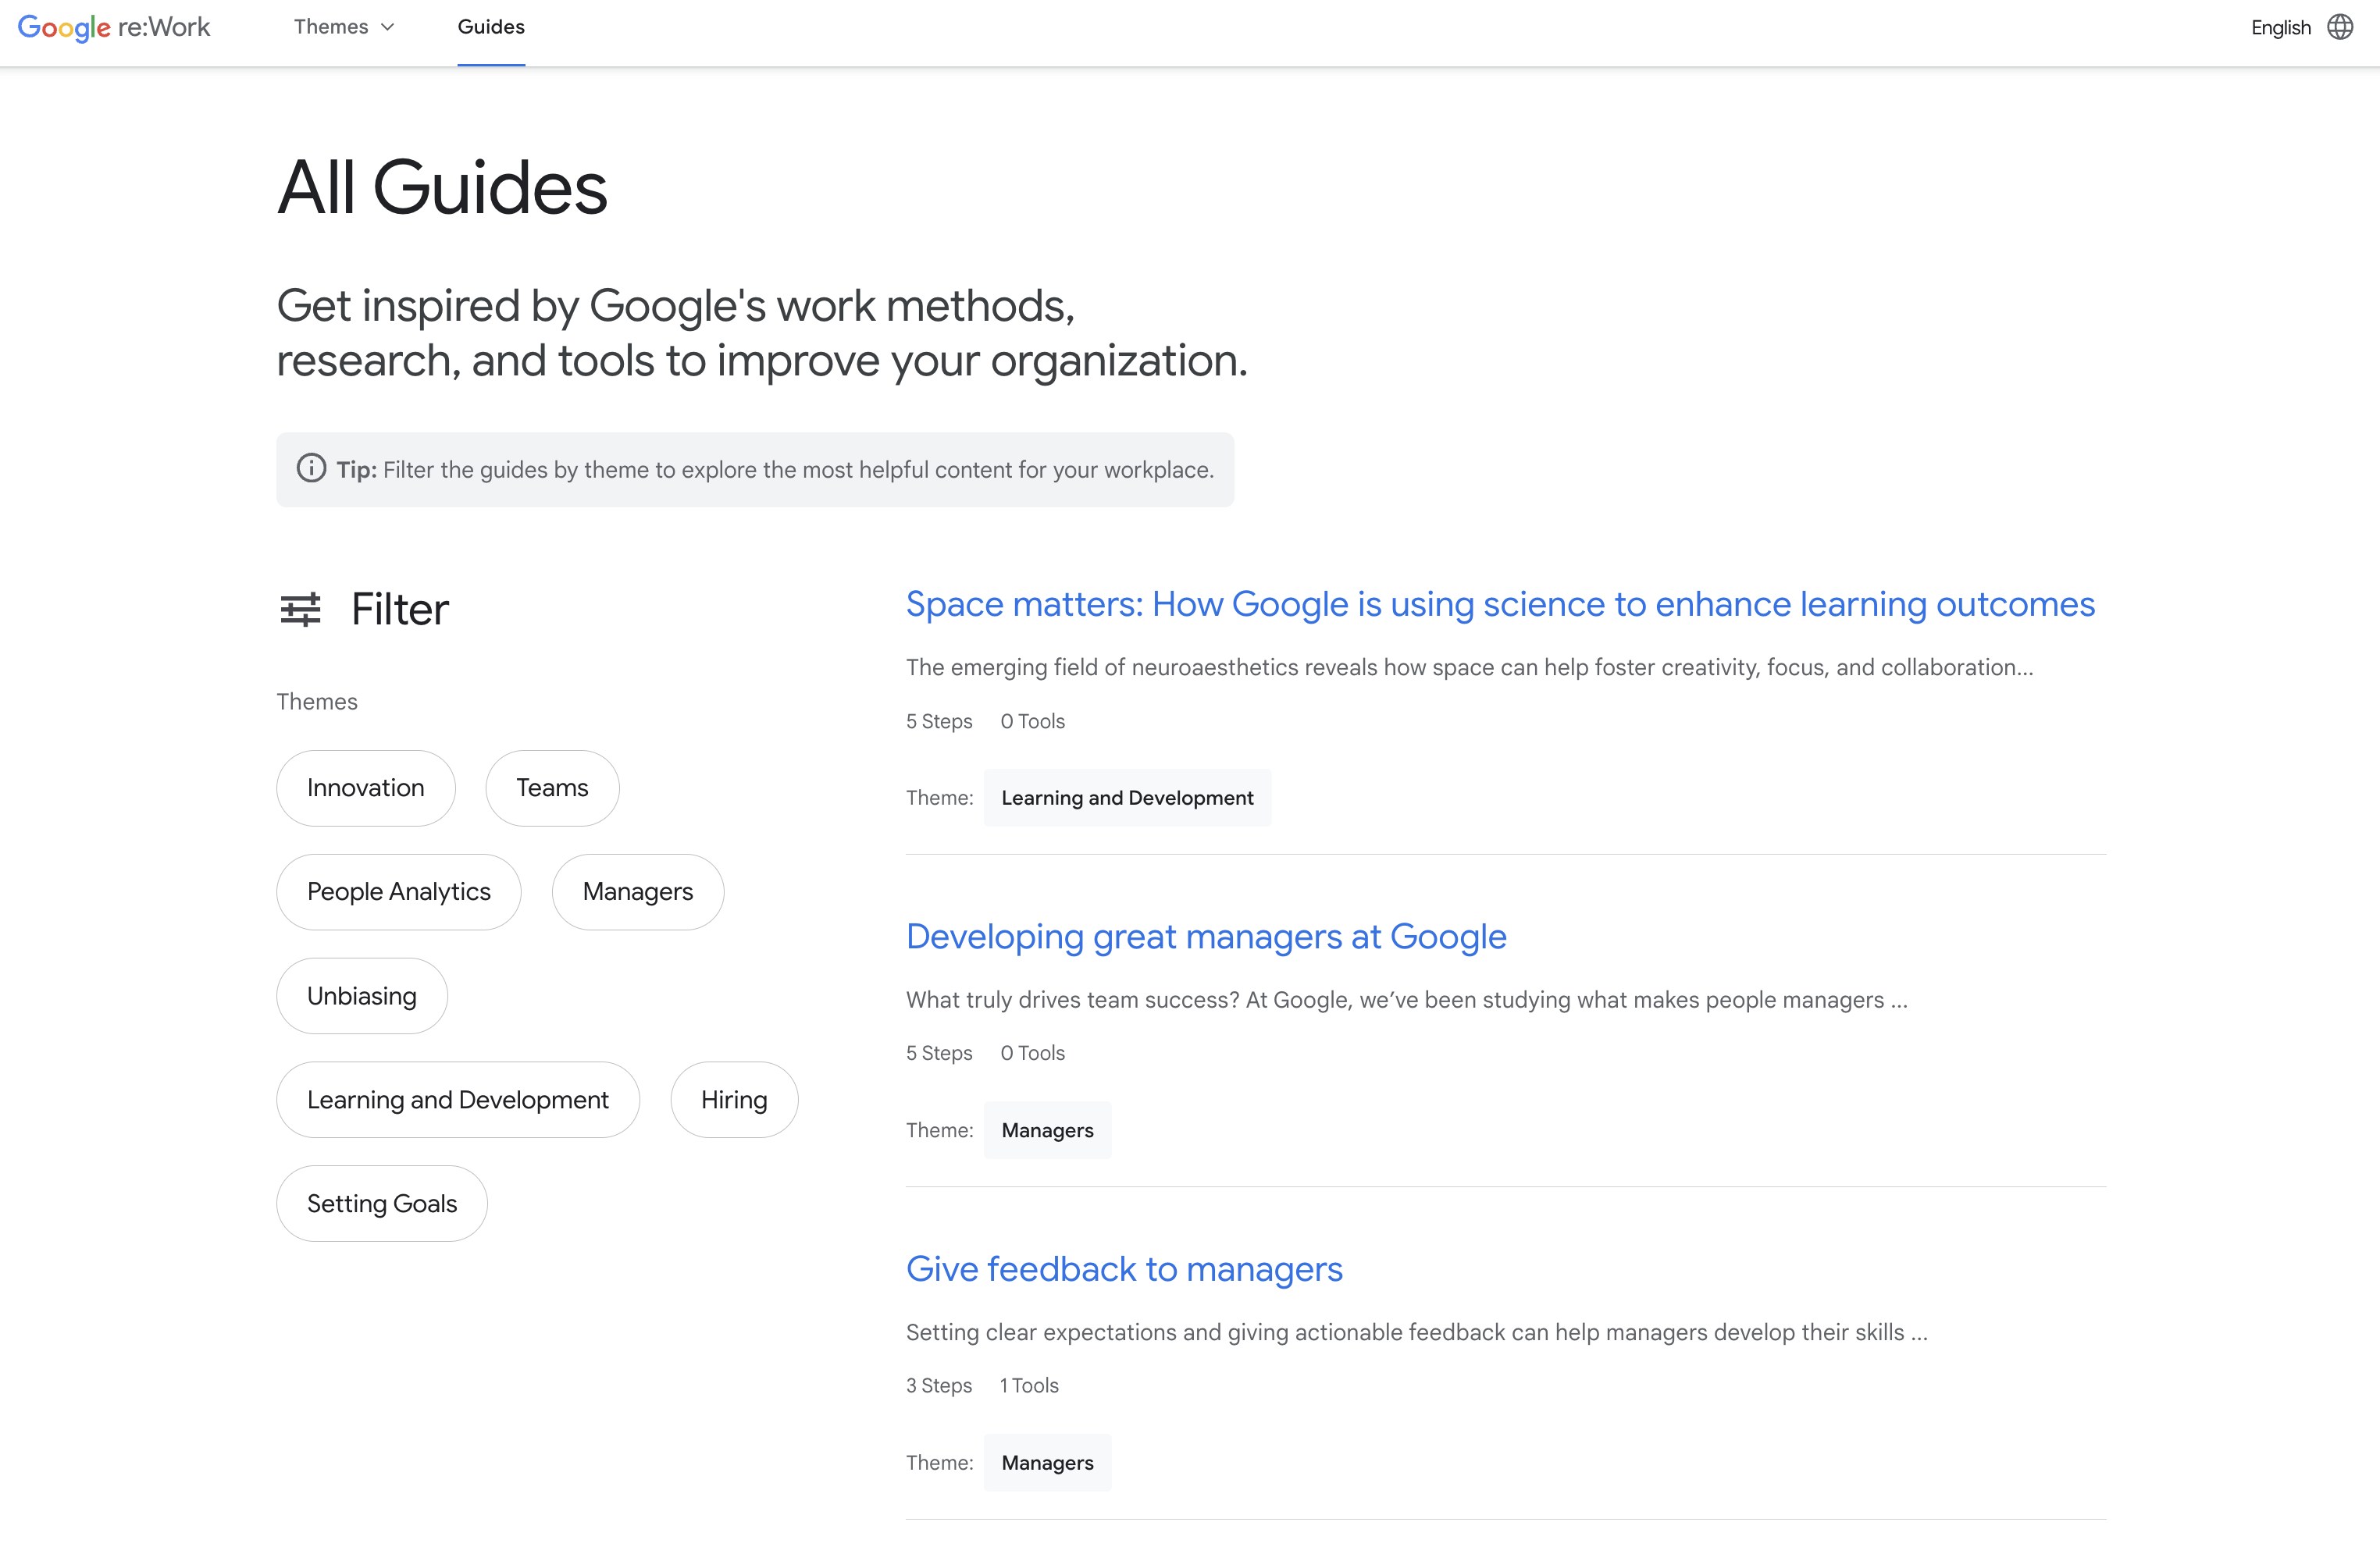Click Learning and Development theme tag on Space matters
The width and height of the screenshot is (2380, 1547).
coord(1127,798)
